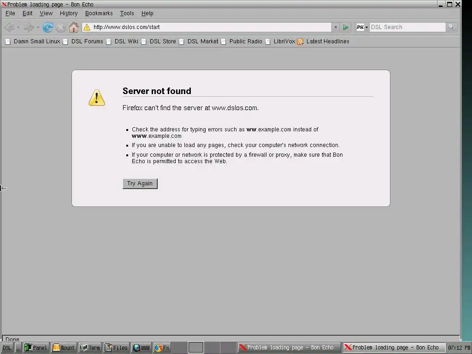Click the Done status bar text
This screenshot has height=354, width=472.
pos(12,339)
